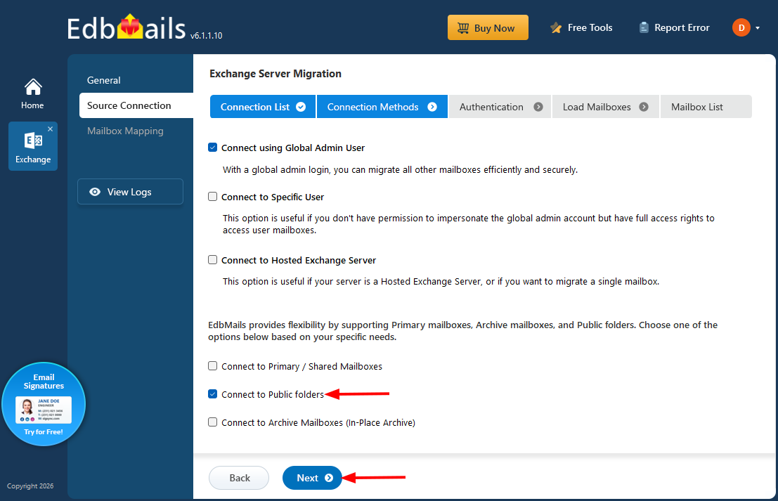Open the General section

pos(104,80)
